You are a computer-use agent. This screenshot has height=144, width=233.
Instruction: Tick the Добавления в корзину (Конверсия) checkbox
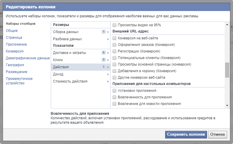(x=114, y=71)
